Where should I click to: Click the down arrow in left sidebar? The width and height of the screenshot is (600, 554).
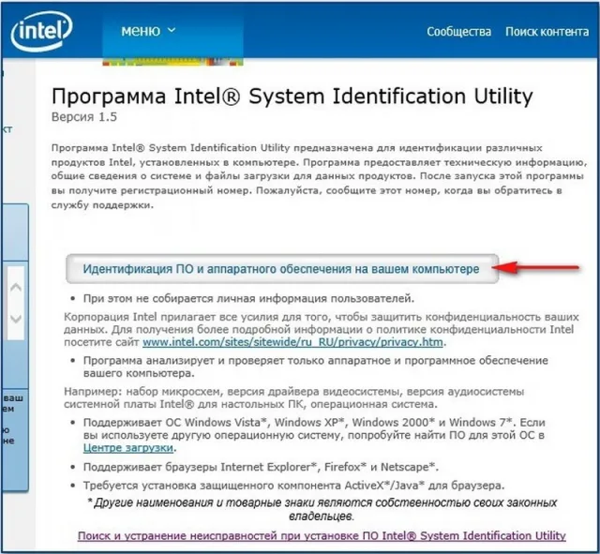pyautogui.click(x=16, y=319)
